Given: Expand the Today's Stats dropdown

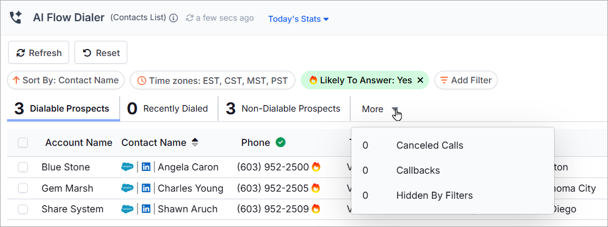Looking at the screenshot, I should click(x=299, y=19).
